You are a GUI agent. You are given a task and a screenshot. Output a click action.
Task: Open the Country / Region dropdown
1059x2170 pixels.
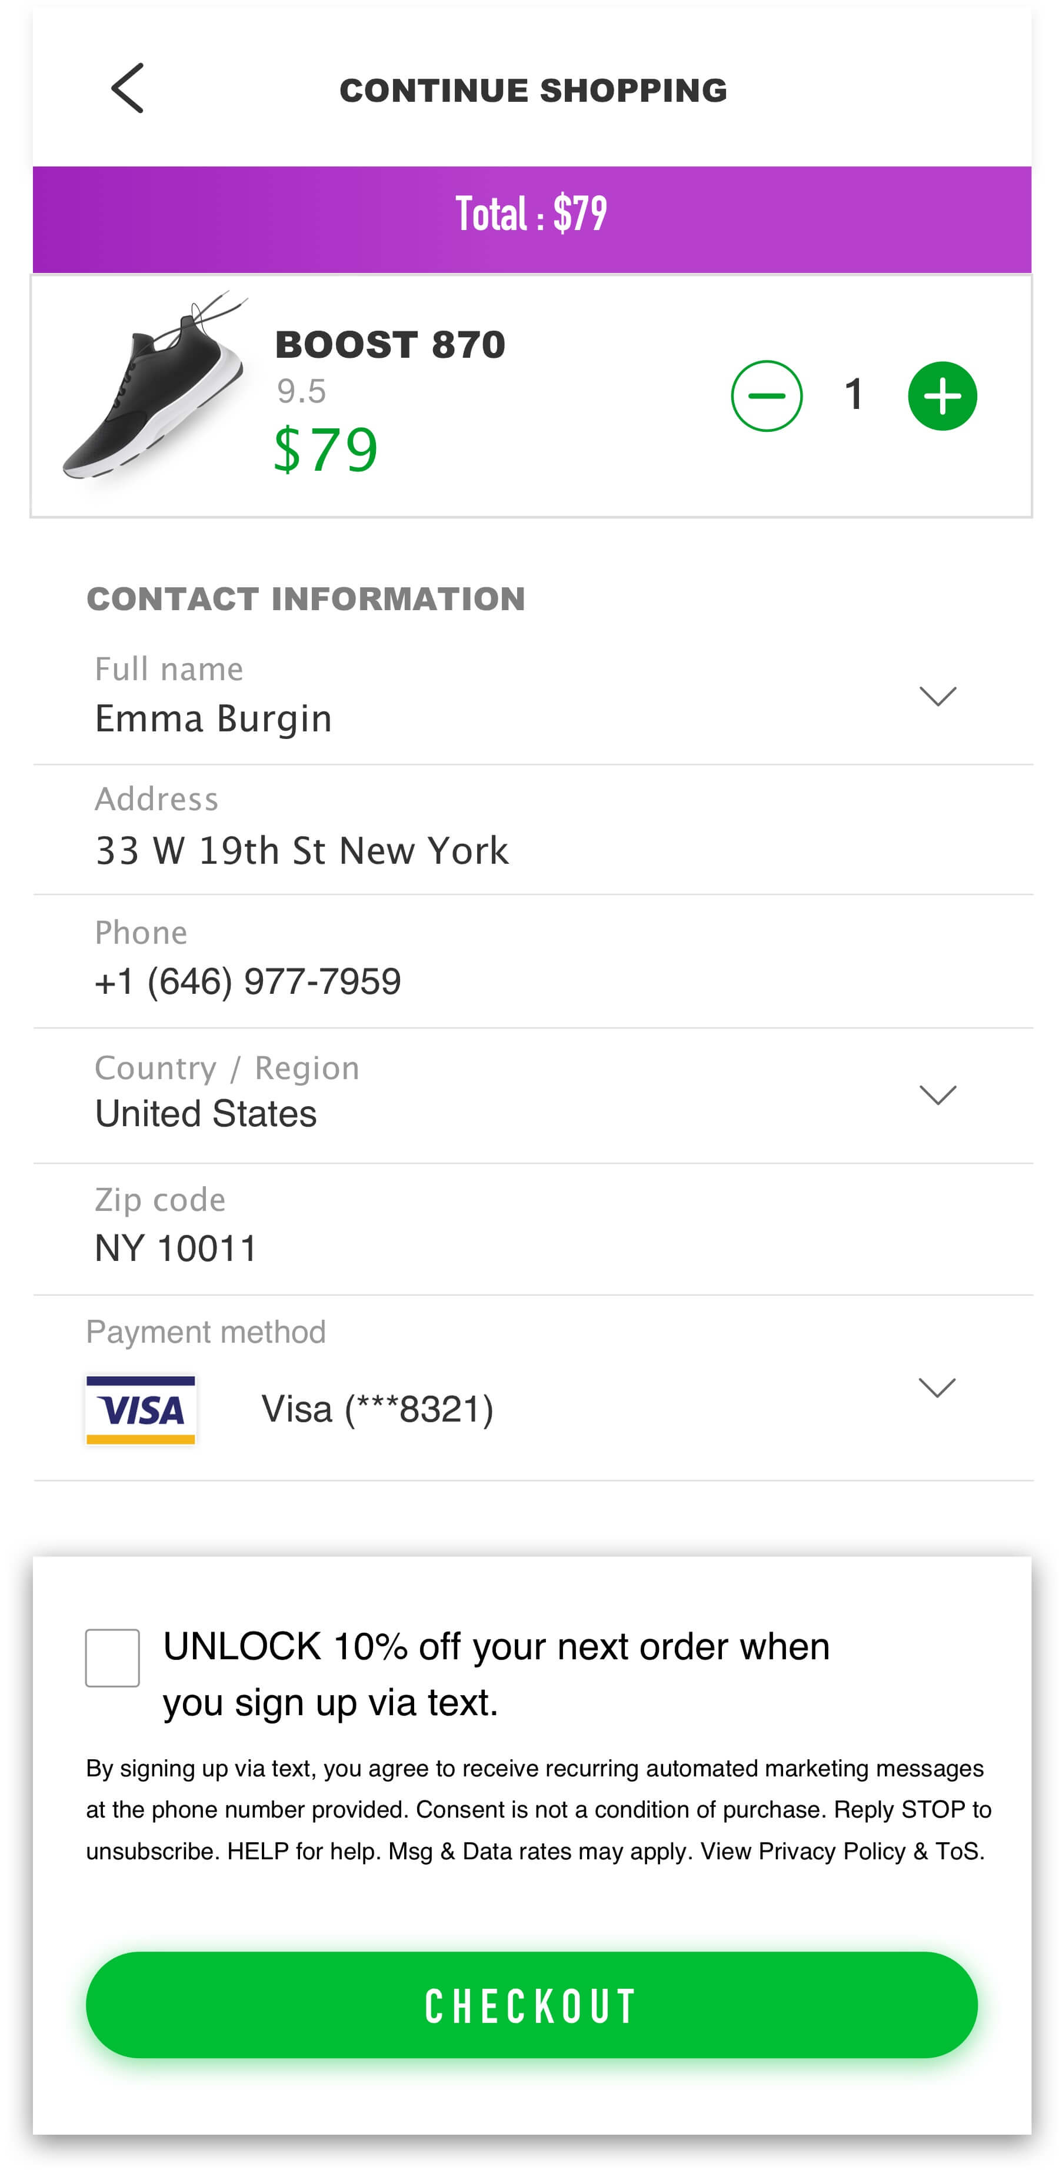click(937, 1094)
